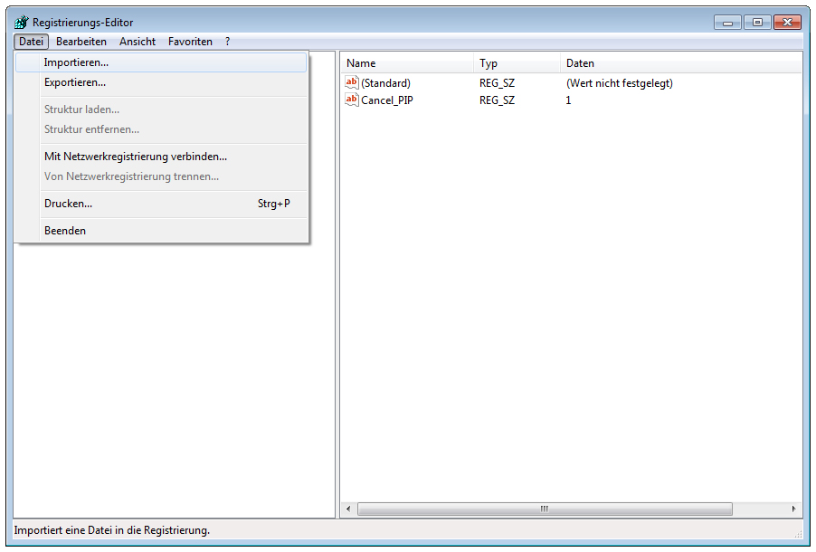This screenshot has height=552, width=816.
Task: Sort by the Name column header
Action: (x=407, y=63)
